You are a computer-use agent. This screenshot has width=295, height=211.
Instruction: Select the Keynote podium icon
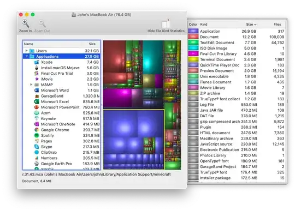point(37,118)
